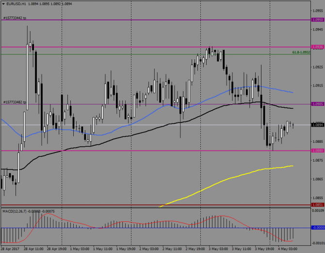Click the 28 Apr 2017 time label

[10, 249]
